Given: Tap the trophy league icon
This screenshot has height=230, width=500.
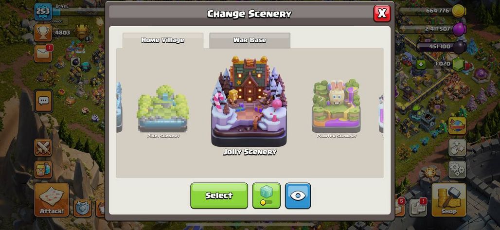Looking at the screenshot, I should (x=43, y=33).
